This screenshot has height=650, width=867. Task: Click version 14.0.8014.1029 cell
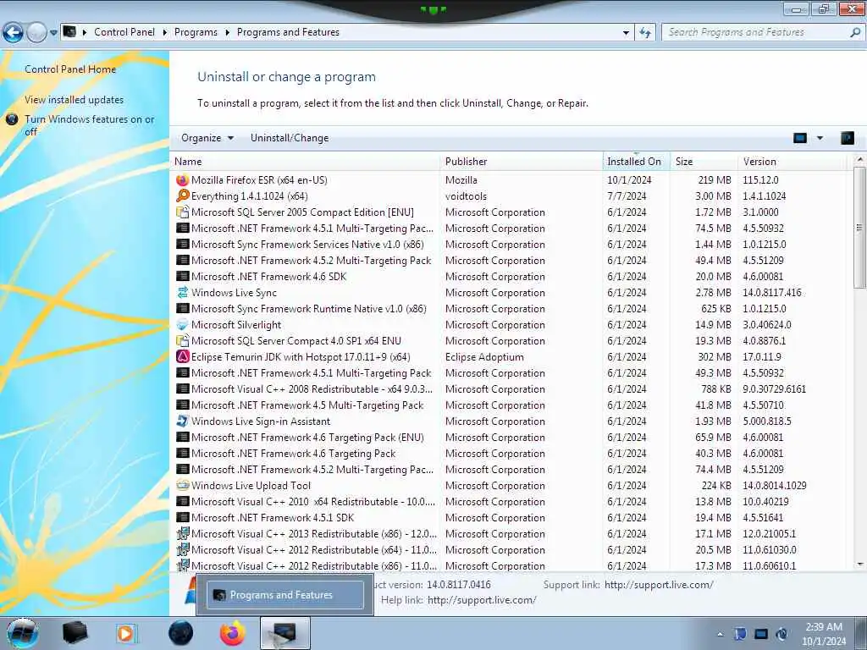click(774, 485)
